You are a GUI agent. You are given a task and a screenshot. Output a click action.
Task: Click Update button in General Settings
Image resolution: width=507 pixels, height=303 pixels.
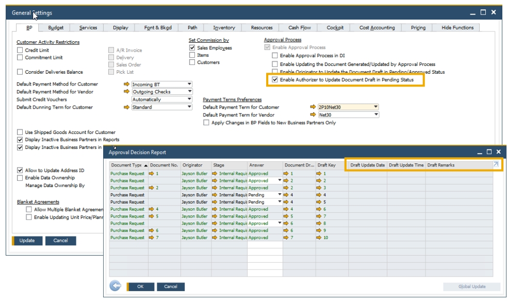[27, 241]
